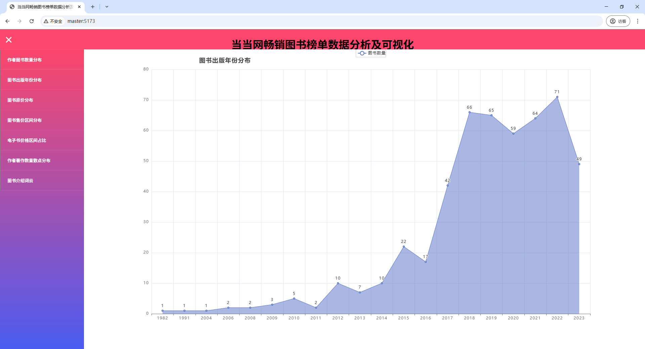Open 作者图书数量分布 menu item
645x349 pixels.
(42, 60)
